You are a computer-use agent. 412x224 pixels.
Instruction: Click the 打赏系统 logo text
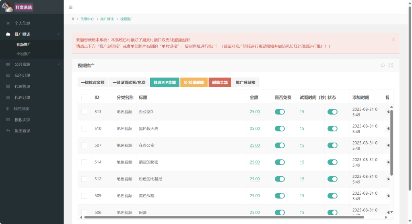24,7
